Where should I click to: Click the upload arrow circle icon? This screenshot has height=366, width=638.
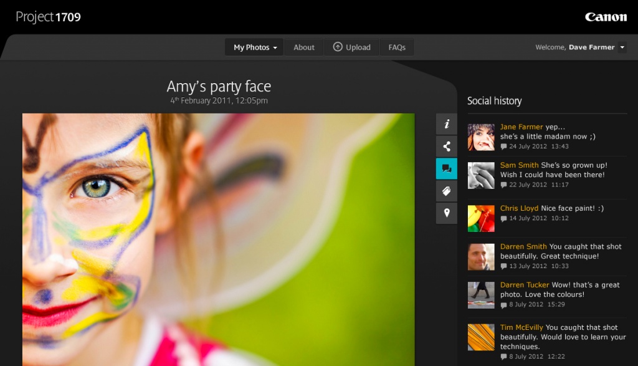pyautogui.click(x=338, y=47)
